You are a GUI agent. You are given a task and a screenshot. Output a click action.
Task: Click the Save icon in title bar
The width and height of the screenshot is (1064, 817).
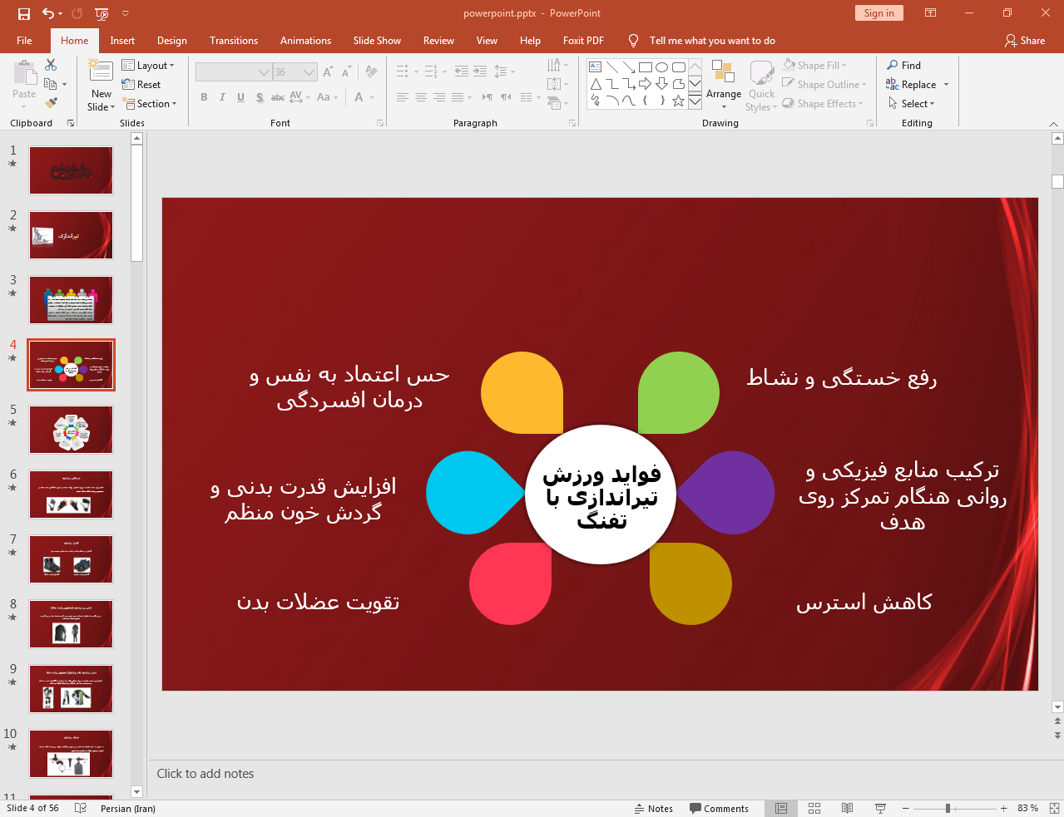23,13
